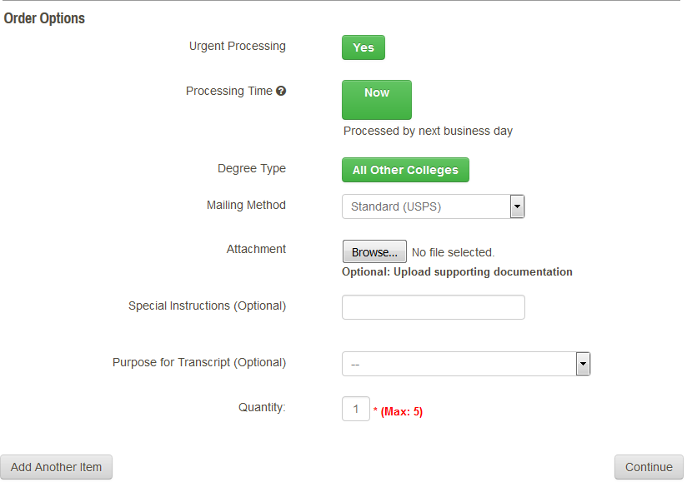The image size is (687, 487).
Task: Click the Processed by next business day text
Action: tap(428, 131)
